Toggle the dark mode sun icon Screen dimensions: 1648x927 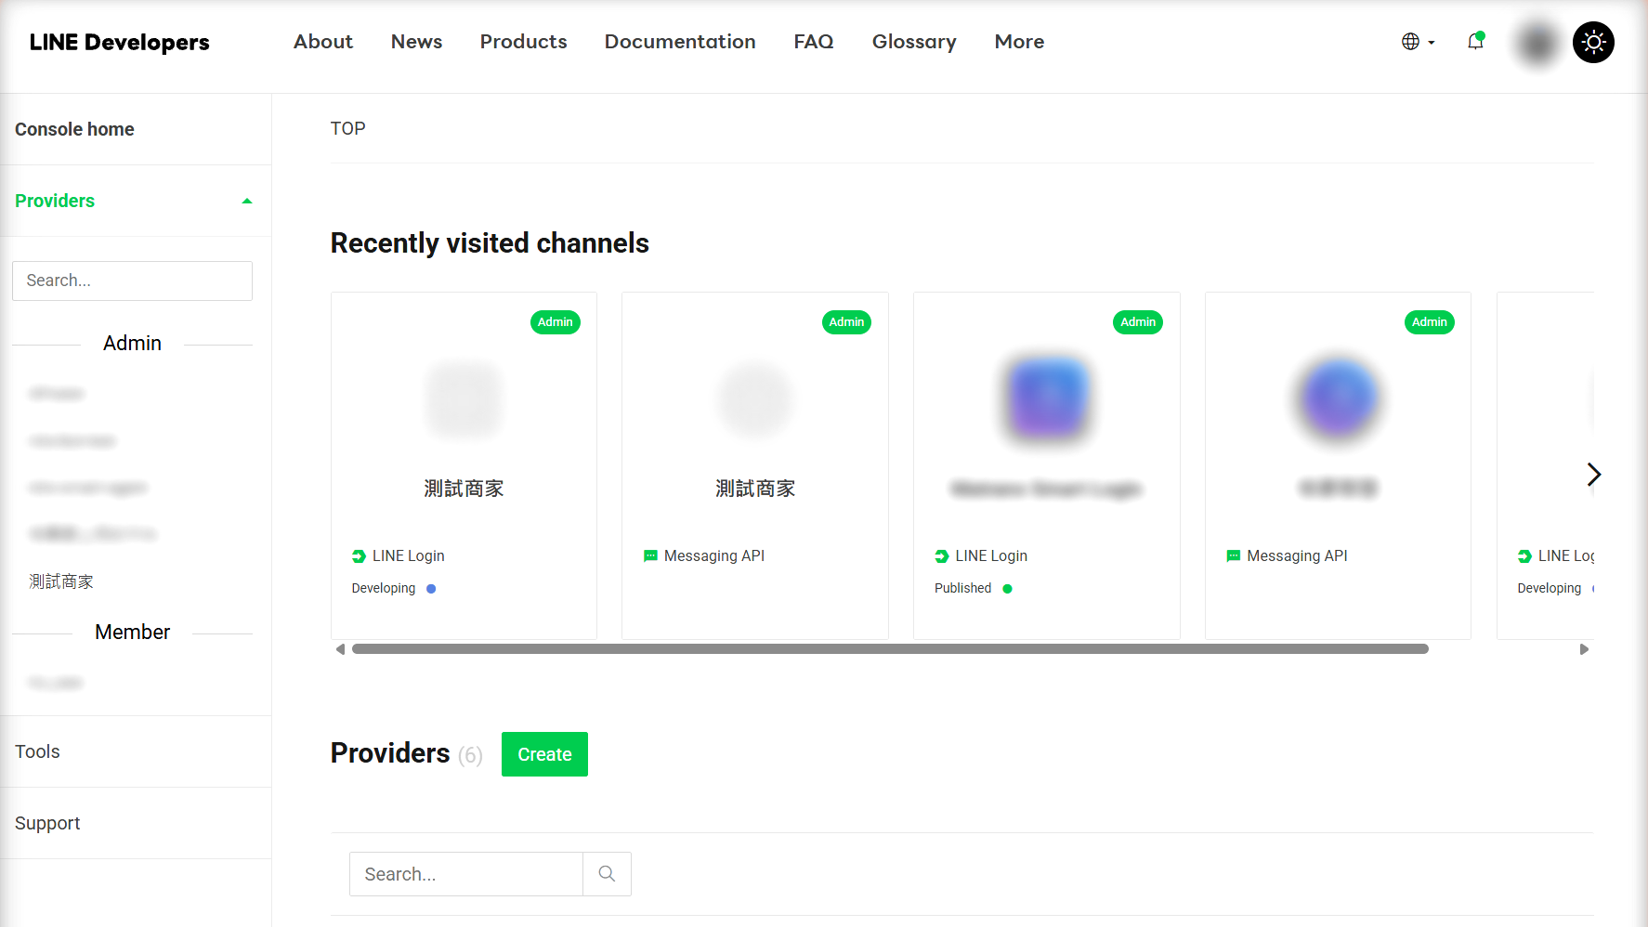click(x=1593, y=42)
